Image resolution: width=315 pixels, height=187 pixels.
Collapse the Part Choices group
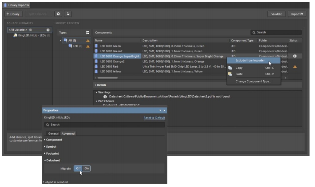click(x=97, y=101)
